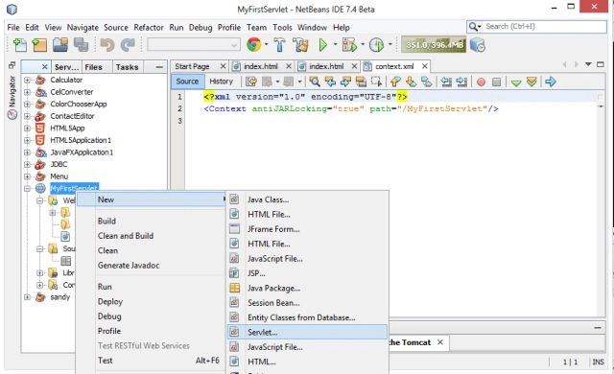Choose Session Bean... in the submenu
This screenshot has width=614, height=374.
tap(307, 303)
